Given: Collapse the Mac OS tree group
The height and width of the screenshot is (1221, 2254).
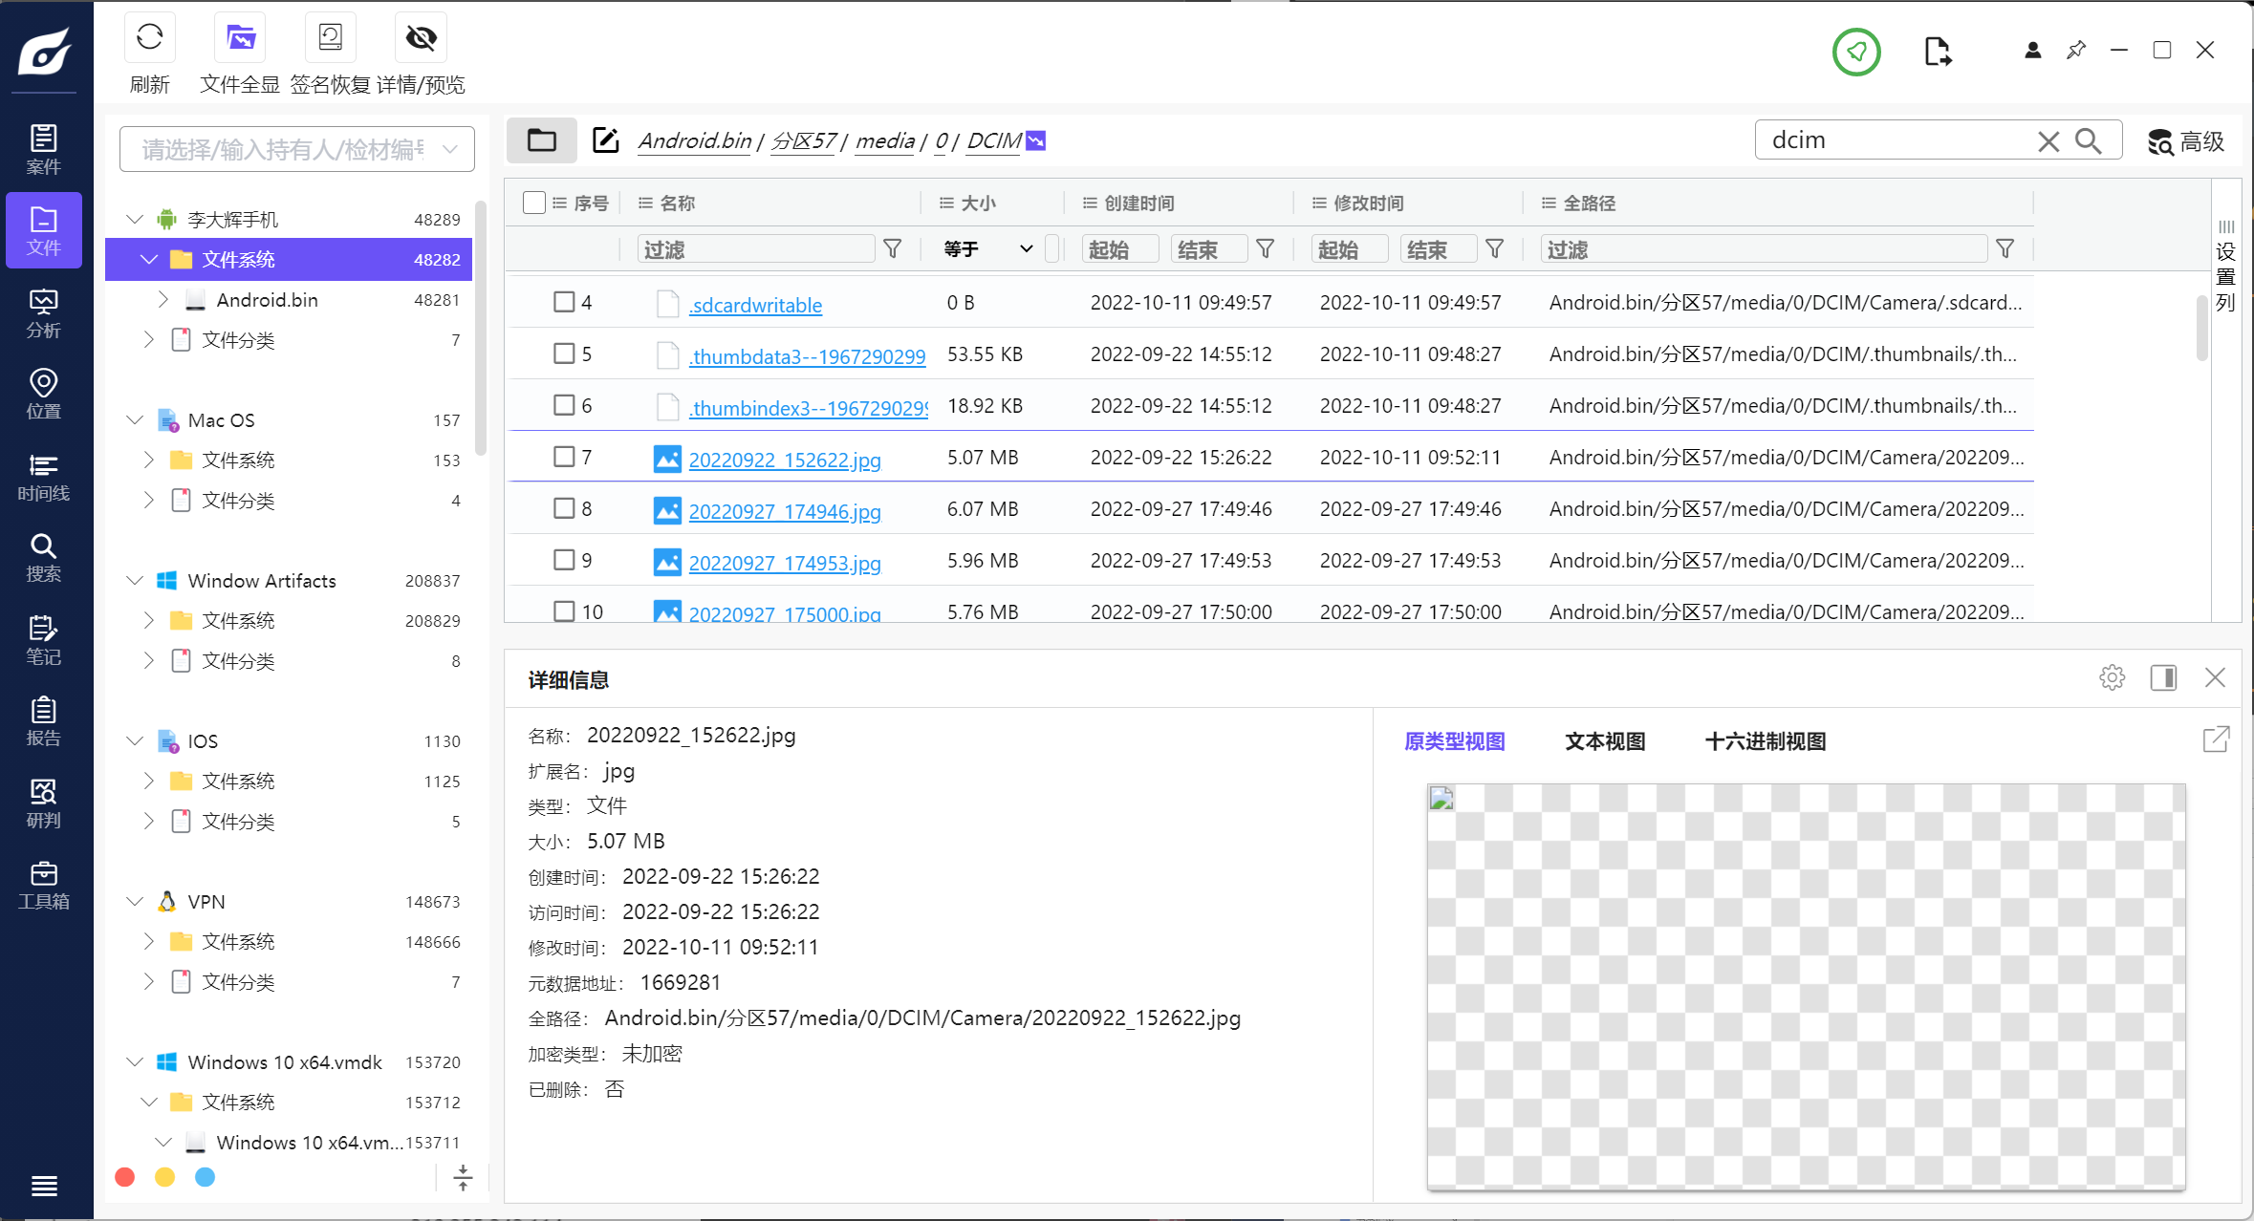Looking at the screenshot, I should [x=135, y=420].
